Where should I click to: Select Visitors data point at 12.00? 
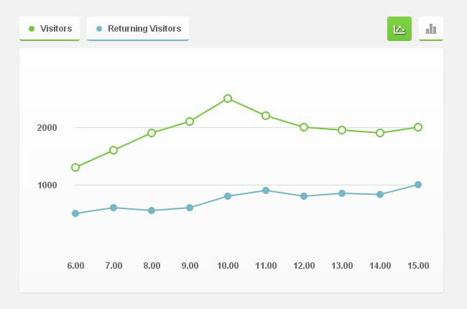pos(304,127)
